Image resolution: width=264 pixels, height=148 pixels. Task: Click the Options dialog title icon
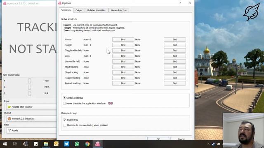coord(59,3)
